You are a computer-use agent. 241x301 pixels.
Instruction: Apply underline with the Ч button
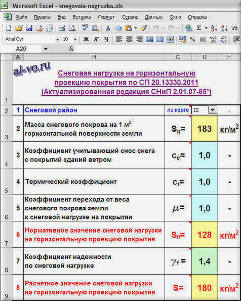click(x=106, y=40)
